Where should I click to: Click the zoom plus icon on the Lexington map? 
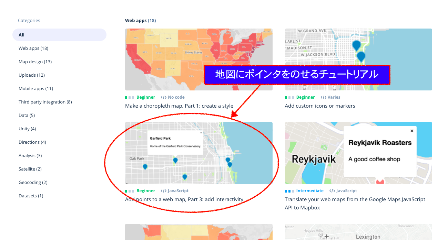326,236
